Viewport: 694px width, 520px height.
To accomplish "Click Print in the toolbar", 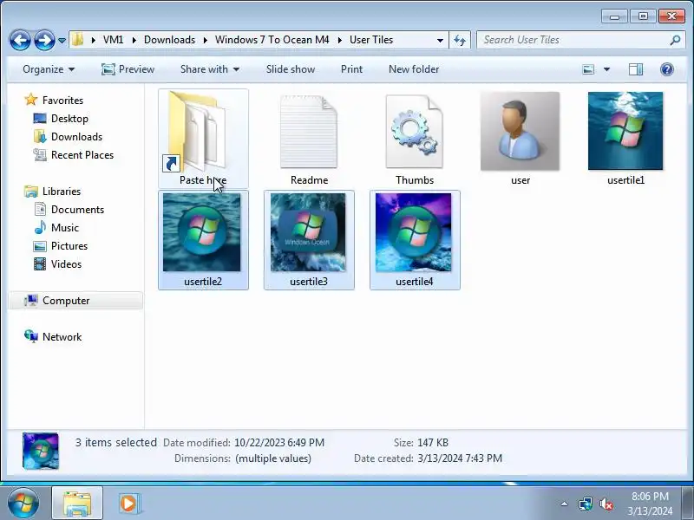I will [x=351, y=69].
